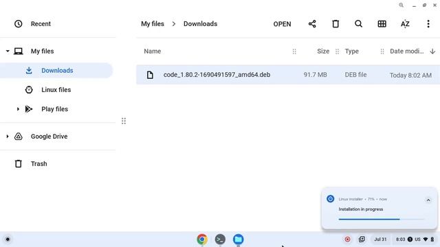The height and width of the screenshot is (247, 440).
Task: Click the Installation in progress text
Action: click(x=360, y=209)
